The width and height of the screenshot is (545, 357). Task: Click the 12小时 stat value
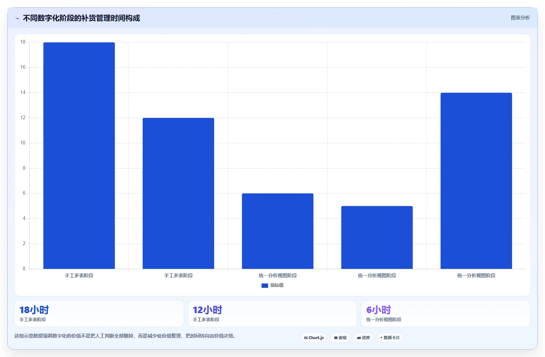208,310
